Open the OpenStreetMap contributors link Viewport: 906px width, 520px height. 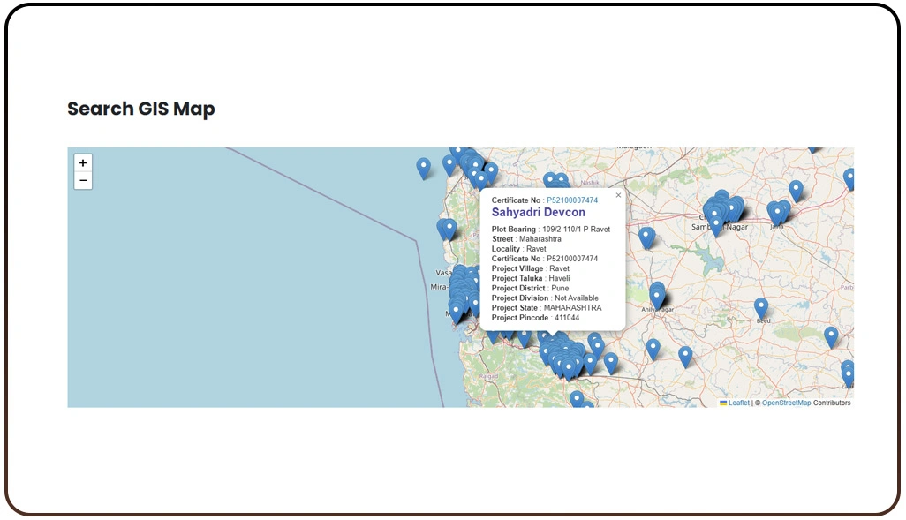coord(788,403)
